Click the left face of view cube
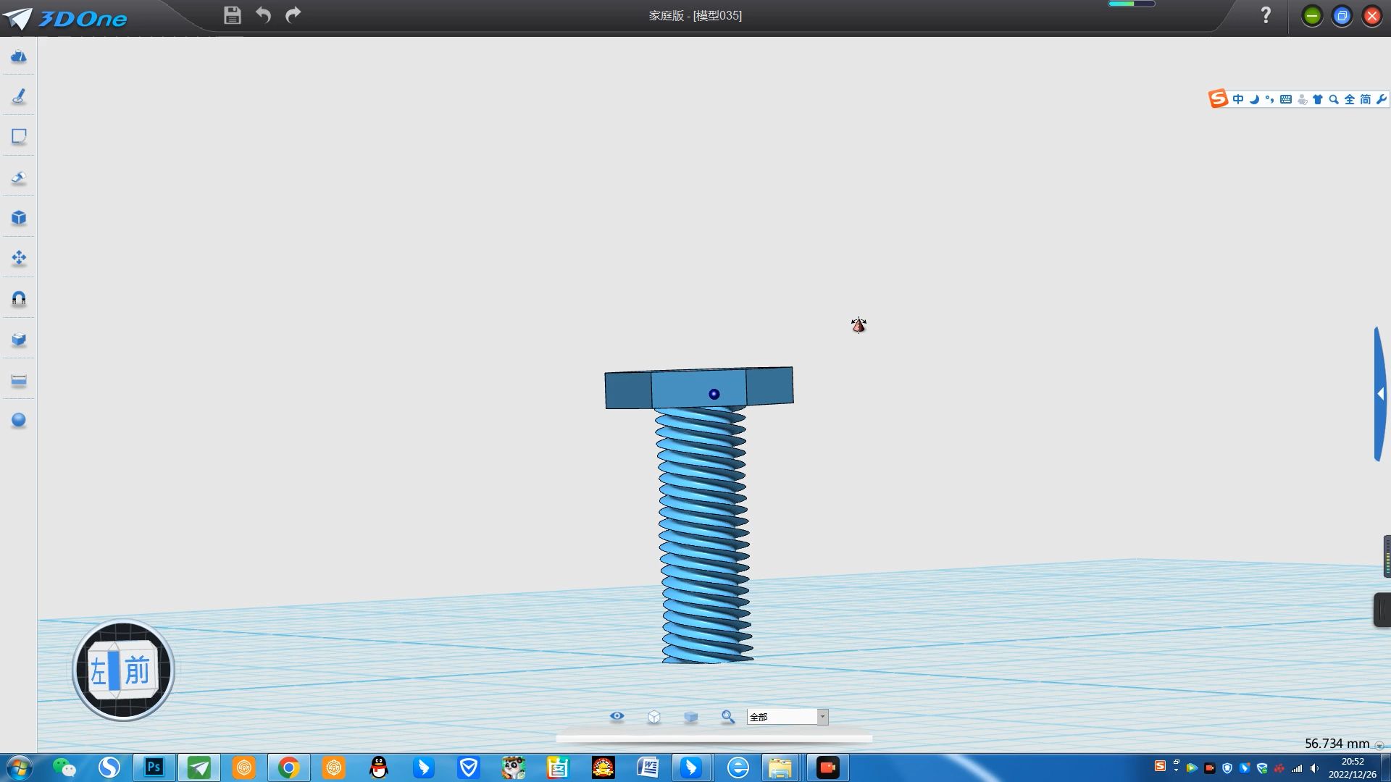The width and height of the screenshot is (1391, 782). (x=99, y=672)
